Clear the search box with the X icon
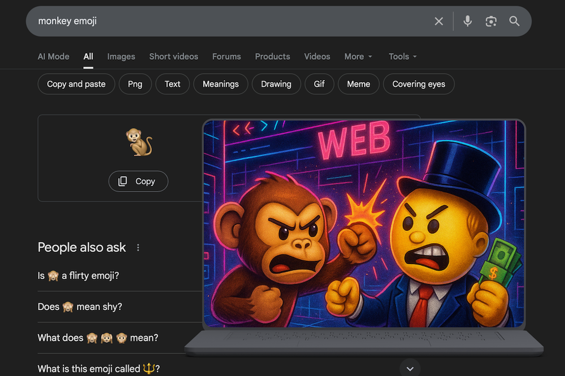 coord(438,21)
